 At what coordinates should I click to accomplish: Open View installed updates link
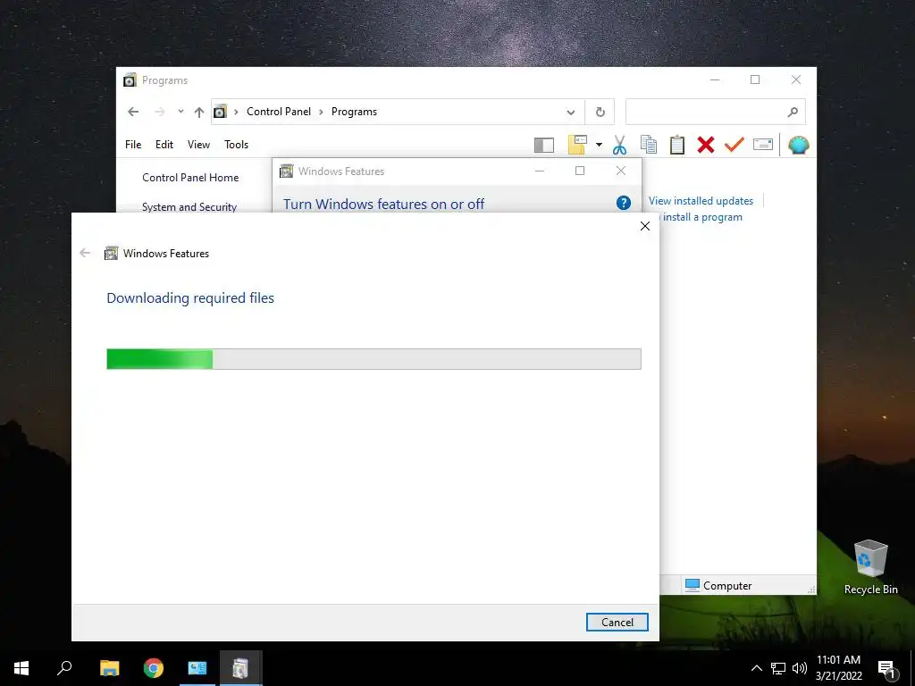coord(701,201)
